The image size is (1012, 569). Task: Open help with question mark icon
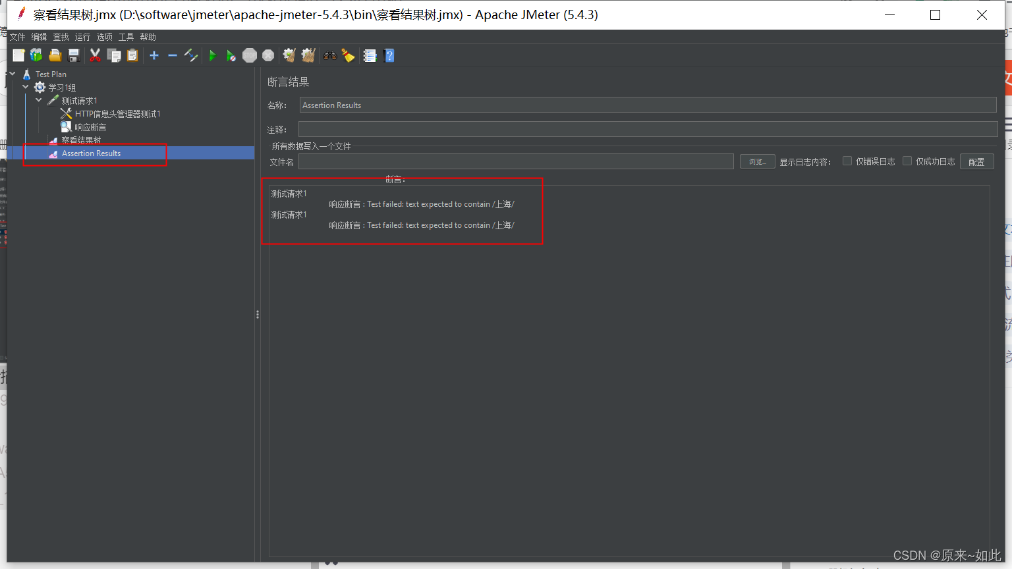tap(389, 55)
